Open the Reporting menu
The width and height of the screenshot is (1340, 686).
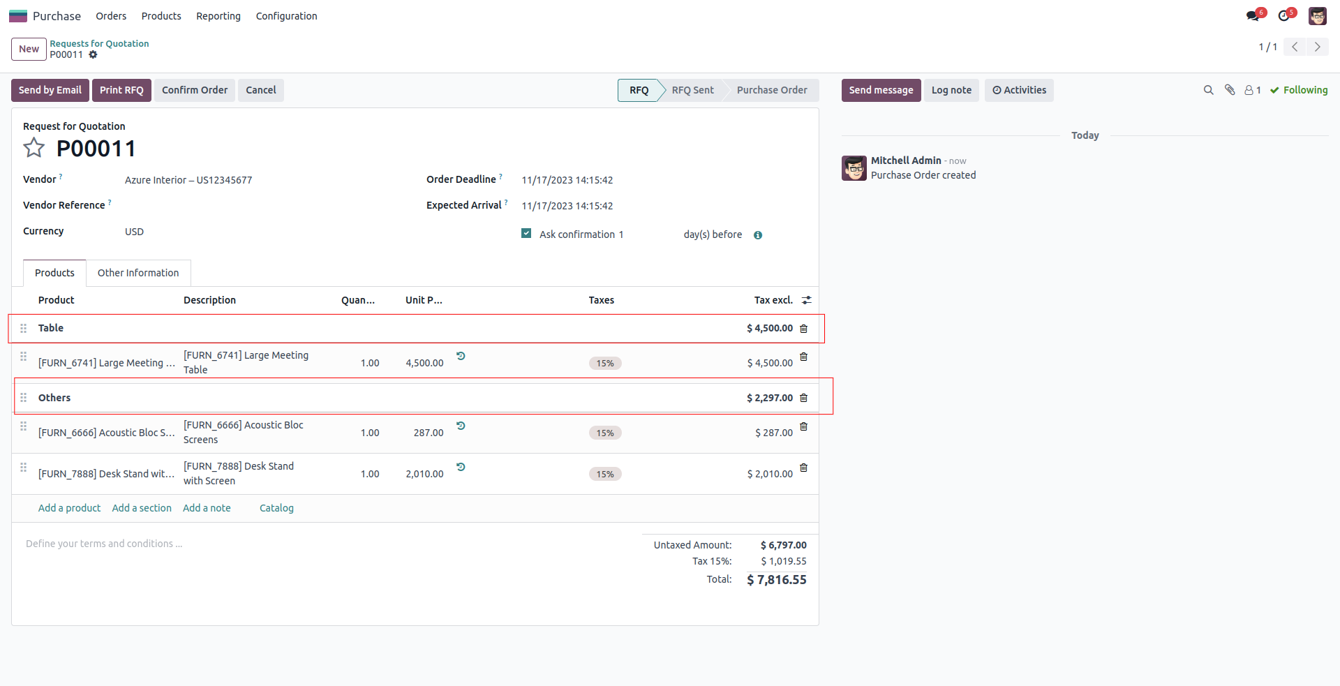tap(218, 16)
